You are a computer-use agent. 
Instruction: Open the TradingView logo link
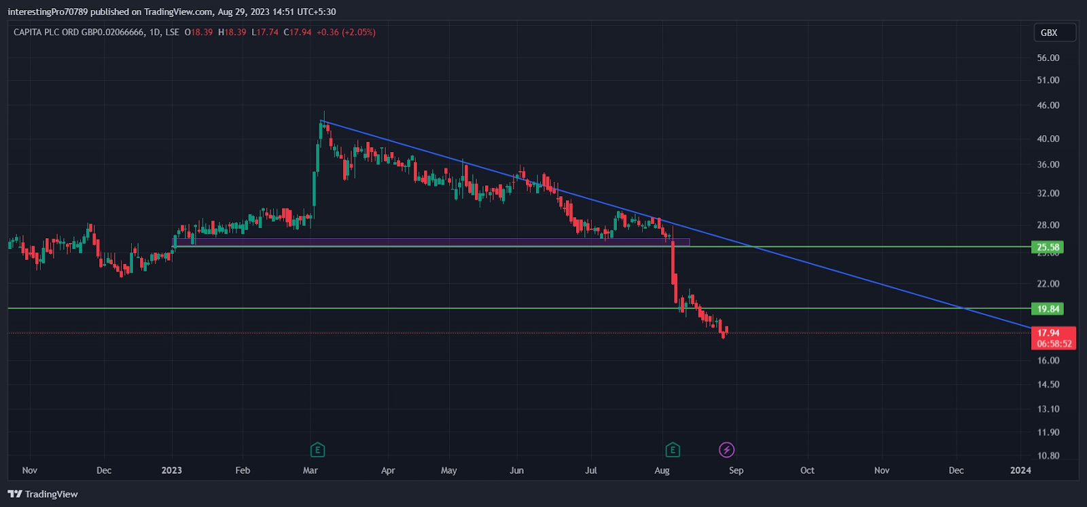[x=43, y=494]
